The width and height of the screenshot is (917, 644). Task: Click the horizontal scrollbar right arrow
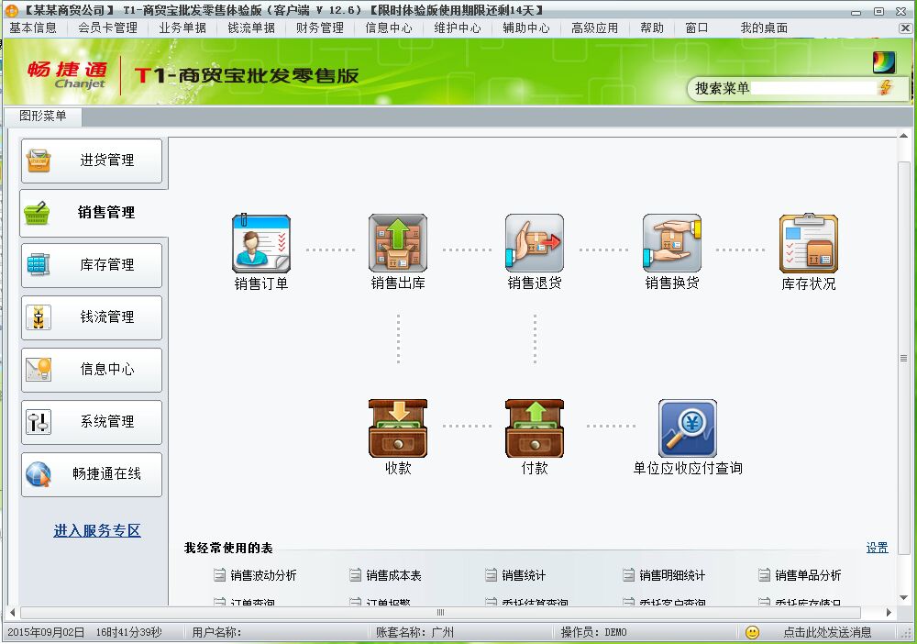889,613
